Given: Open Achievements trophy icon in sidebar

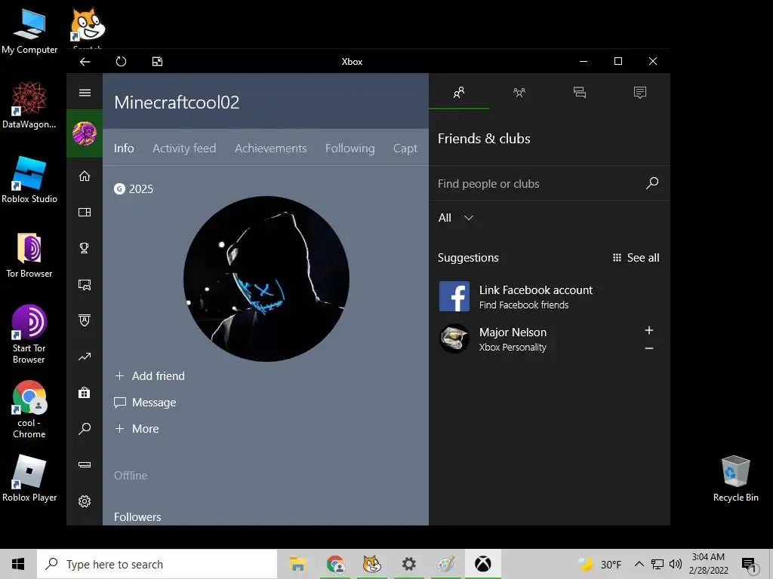Looking at the screenshot, I should click(x=85, y=248).
